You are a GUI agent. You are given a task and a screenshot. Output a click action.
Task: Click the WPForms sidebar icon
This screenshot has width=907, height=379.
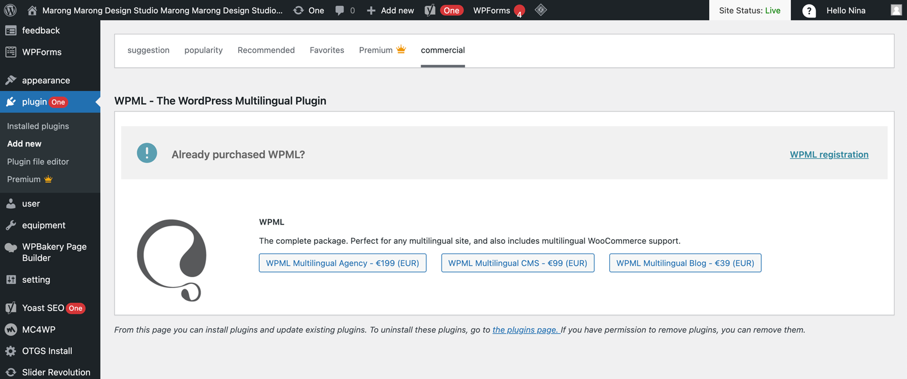pyautogui.click(x=11, y=52)
